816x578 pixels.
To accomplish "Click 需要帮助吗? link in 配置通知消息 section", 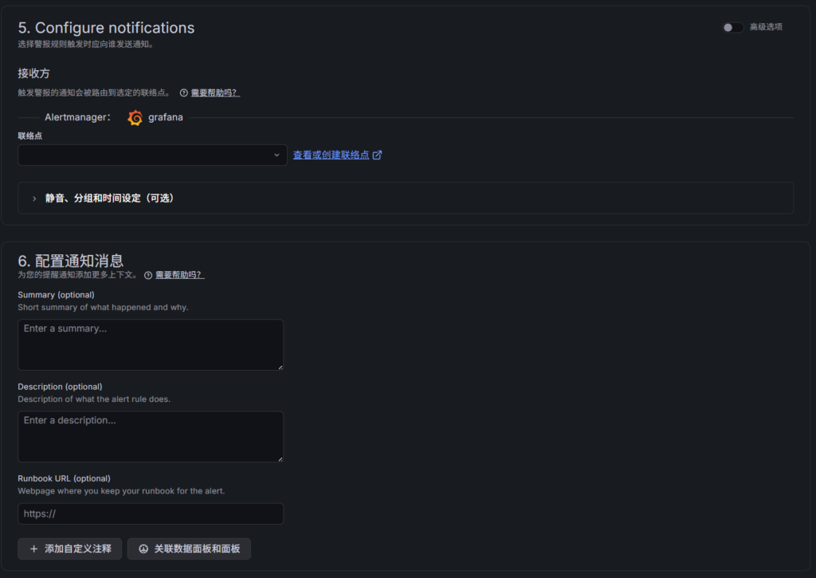I will tap(179, 275).
